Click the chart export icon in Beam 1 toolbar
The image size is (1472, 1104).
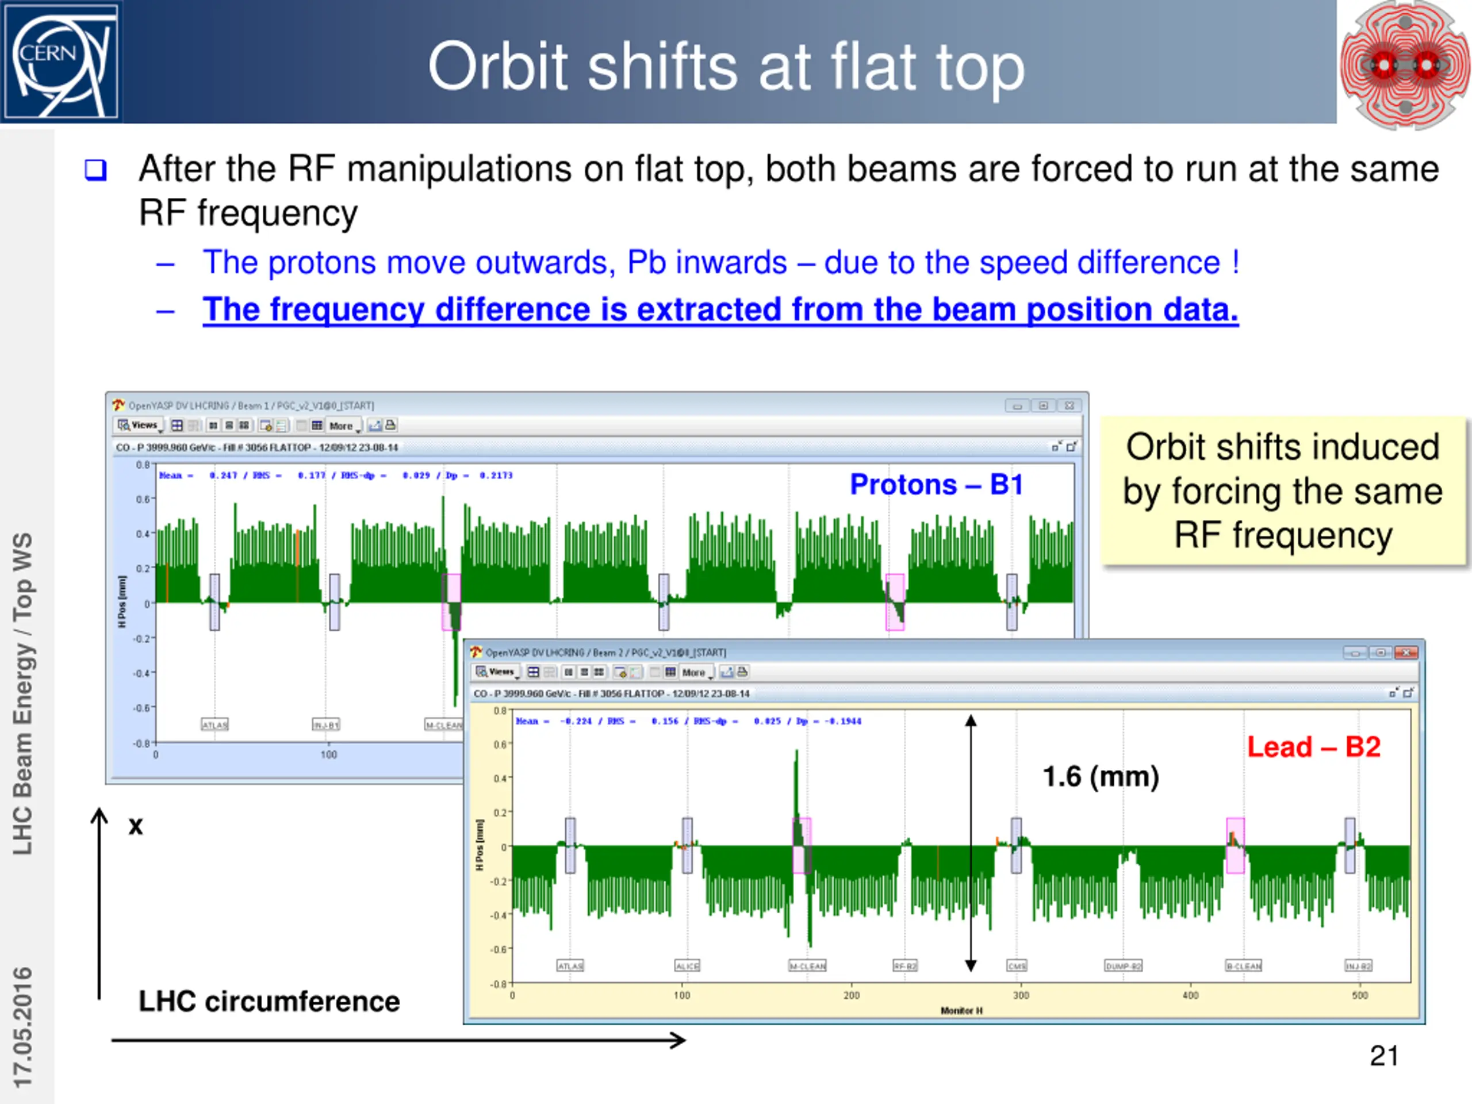pyautogui.click(x=375, y=425)
